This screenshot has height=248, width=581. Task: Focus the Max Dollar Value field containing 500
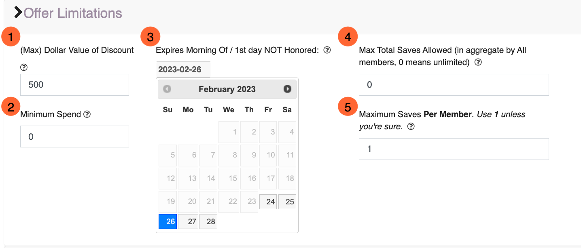click(x=75, y=85)
